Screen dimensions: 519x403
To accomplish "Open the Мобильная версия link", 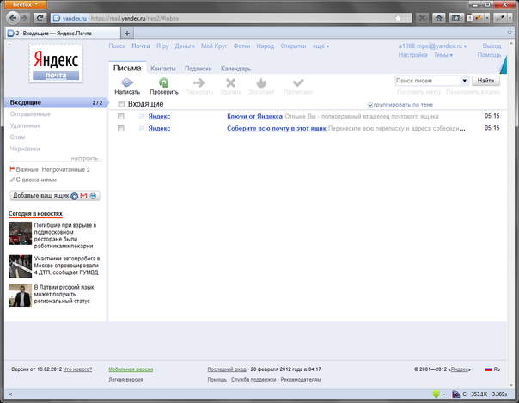I will (x=131, y=369).
